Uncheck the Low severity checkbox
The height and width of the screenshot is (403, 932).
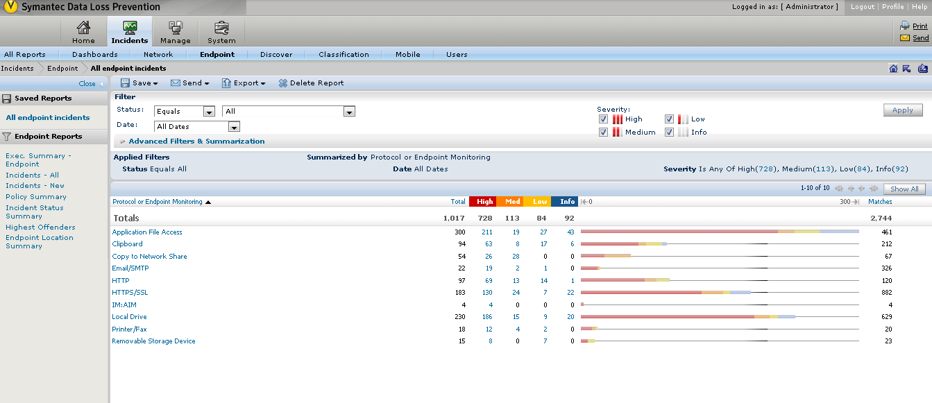[x=669, y=119]
